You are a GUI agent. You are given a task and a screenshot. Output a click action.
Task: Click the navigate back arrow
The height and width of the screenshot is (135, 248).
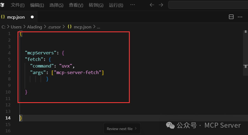(152, 5)
